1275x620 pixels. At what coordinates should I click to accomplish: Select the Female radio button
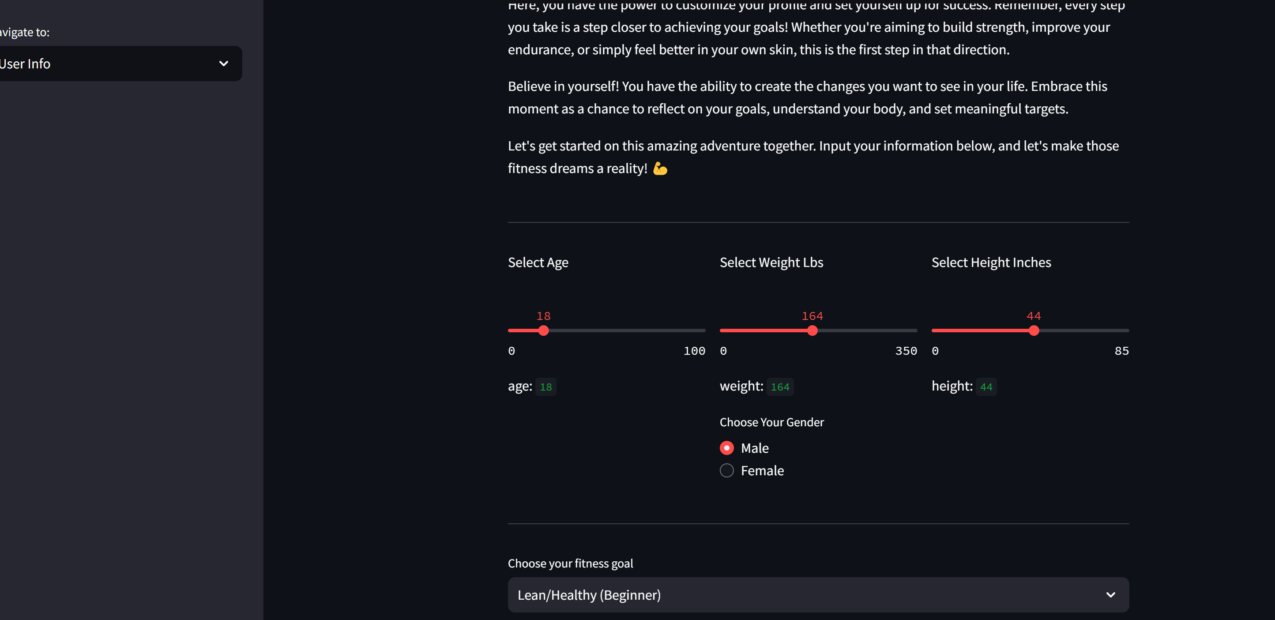tap(726, 470)
